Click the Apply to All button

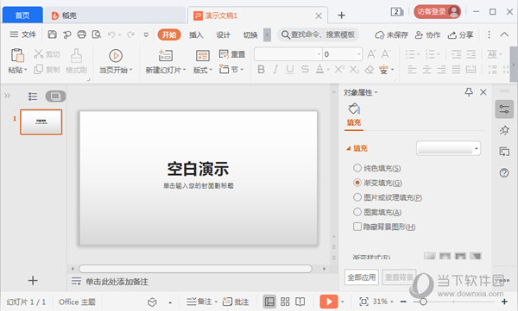[x=362, y=277]
